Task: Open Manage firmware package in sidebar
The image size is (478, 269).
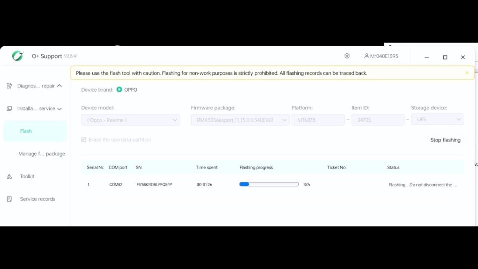Action: 41,154
